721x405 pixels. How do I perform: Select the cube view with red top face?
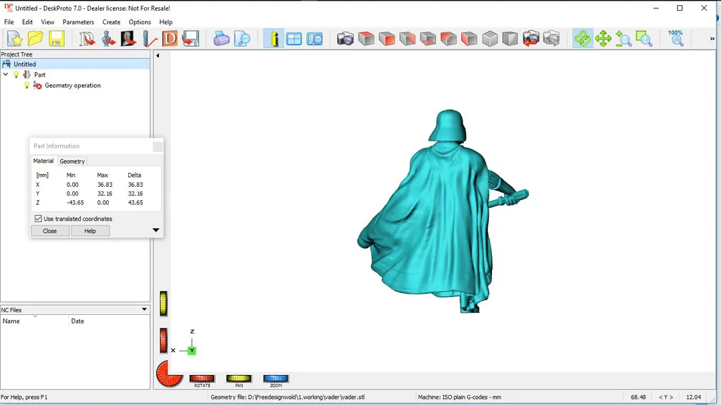click(x=366, y=39)
